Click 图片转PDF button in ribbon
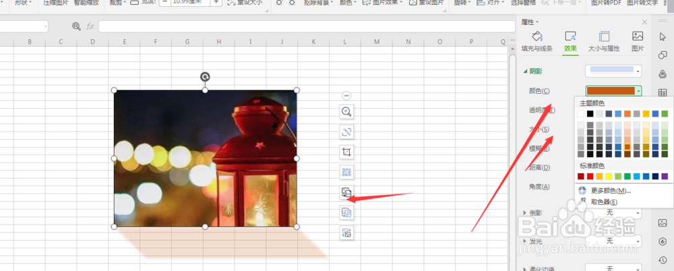674x271 pixels. click(x=606, y=3)
